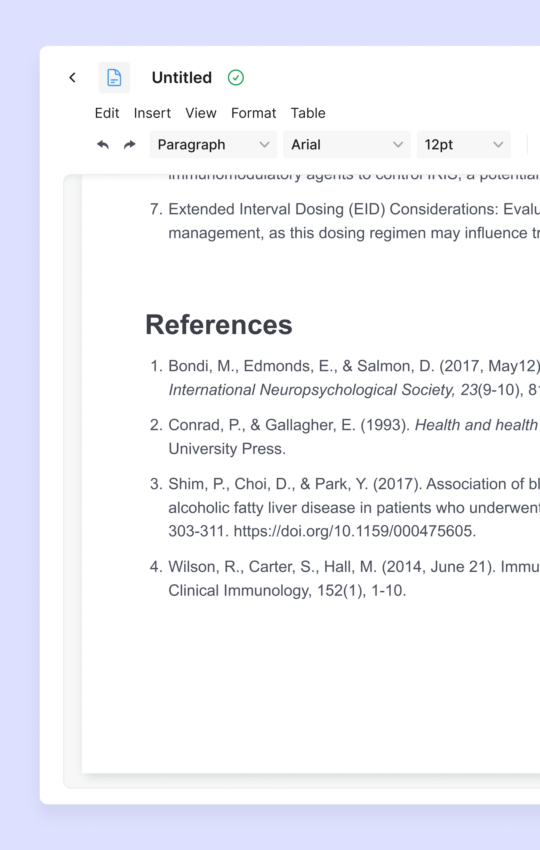Click the Wilson, R. reference entry
Screen dimensions: 540x850
318,567
